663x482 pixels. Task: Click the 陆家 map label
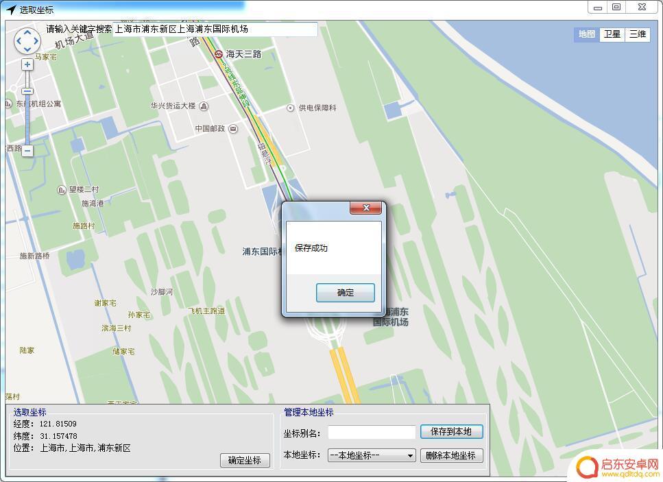coord(27,350)
